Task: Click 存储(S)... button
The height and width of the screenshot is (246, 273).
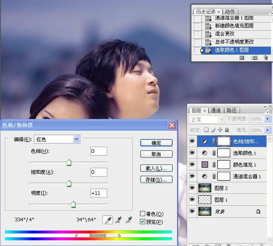Action: (x=156, y=179)
